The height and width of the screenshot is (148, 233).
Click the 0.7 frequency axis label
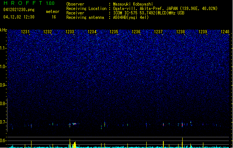(3, 122)
